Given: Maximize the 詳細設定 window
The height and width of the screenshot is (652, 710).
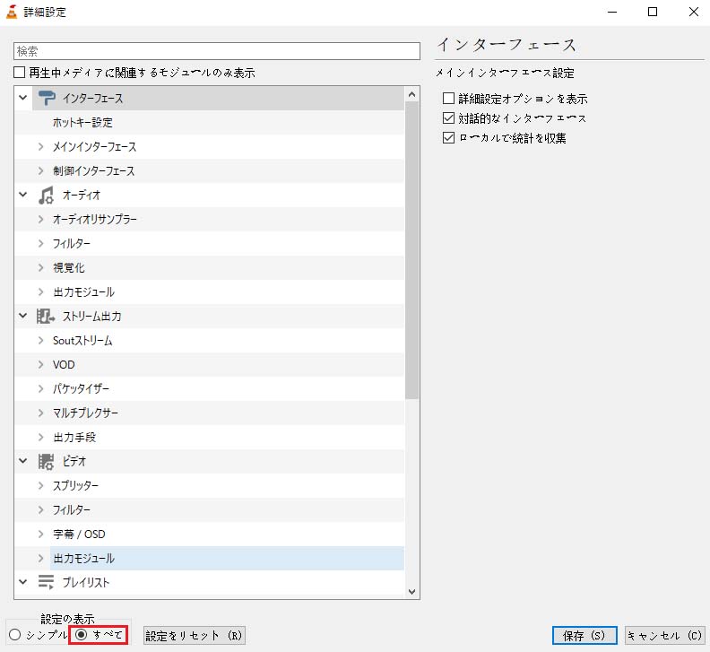Looking at the screenshot, I should [x=653, y=12].
